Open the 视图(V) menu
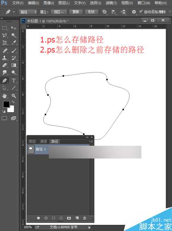The height and width of the screenshot is (231, 172). tap(127, 3)
